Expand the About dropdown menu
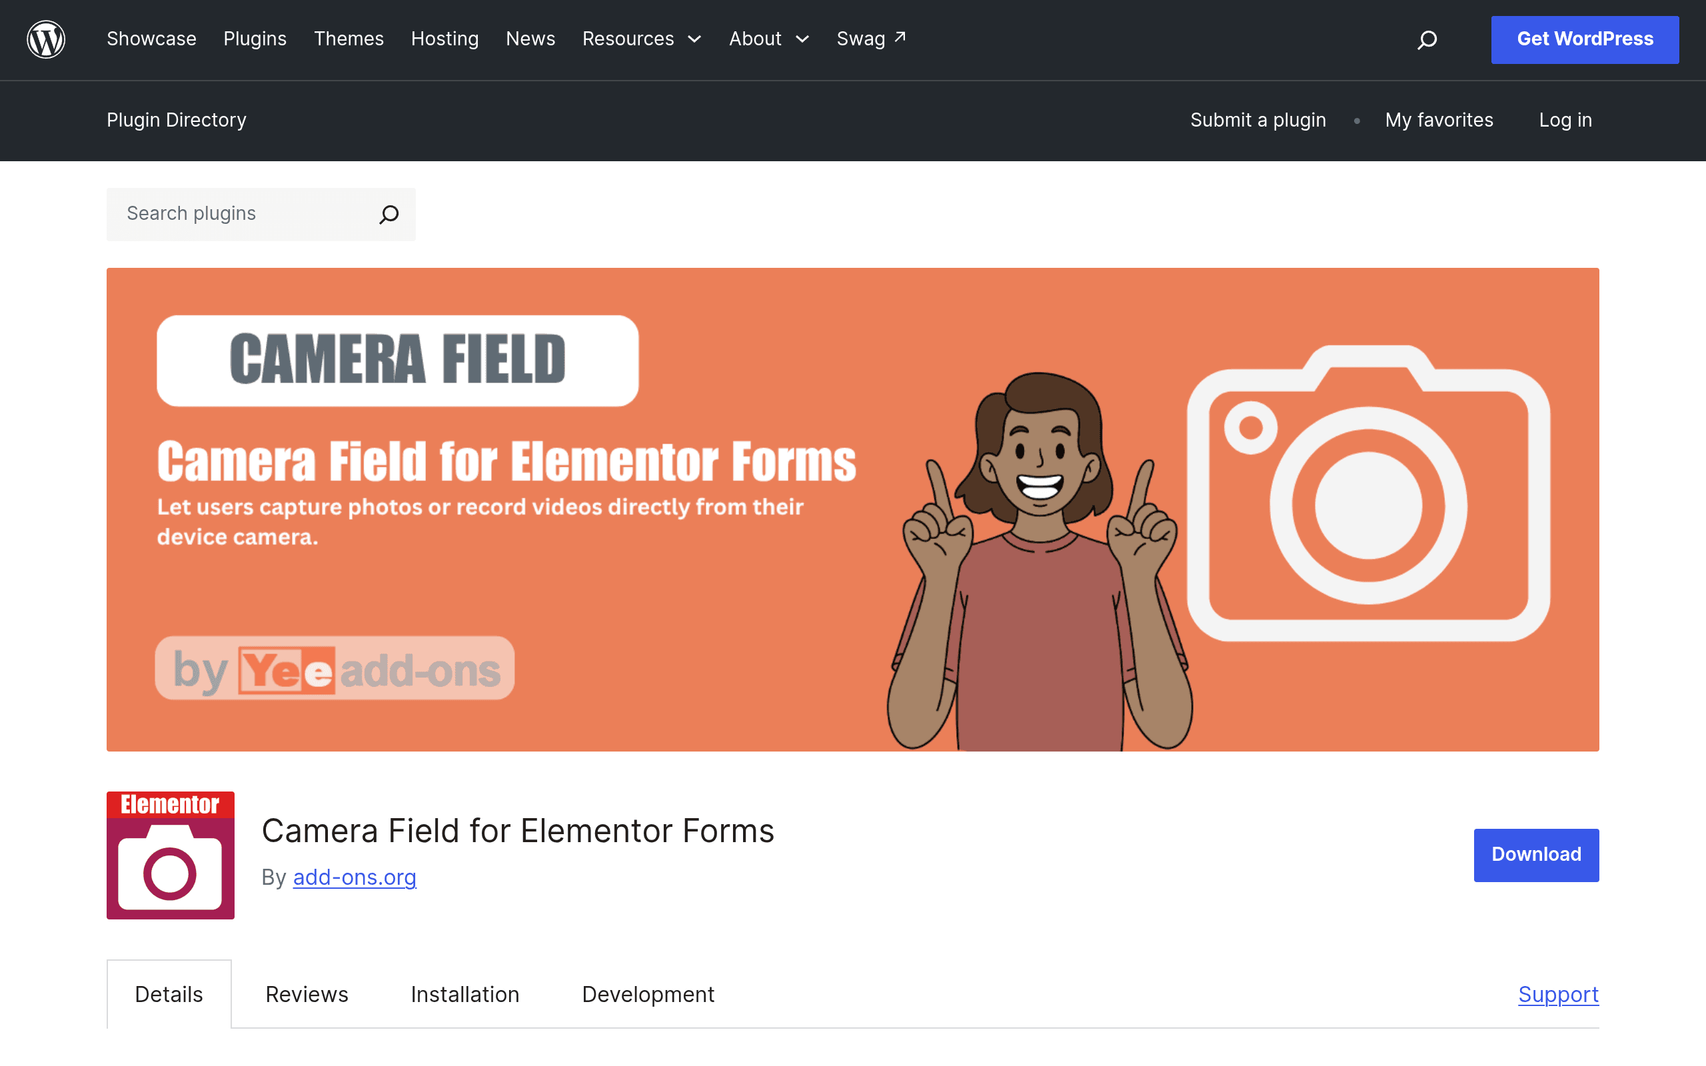This screenshot has height=1066, width=1706. [x=769, y=39]
